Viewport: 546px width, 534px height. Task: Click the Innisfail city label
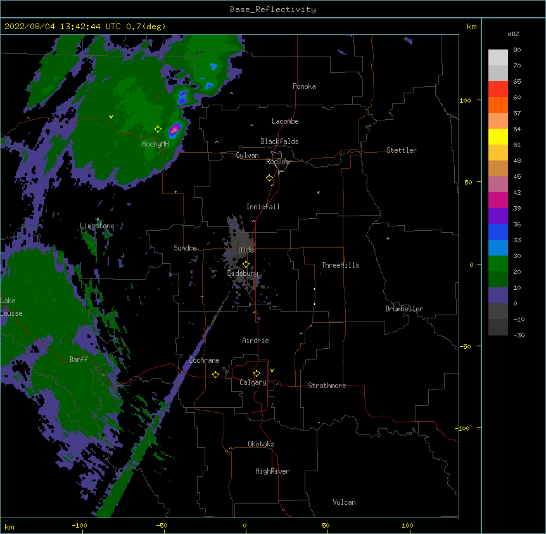click(x=263, y=207)
